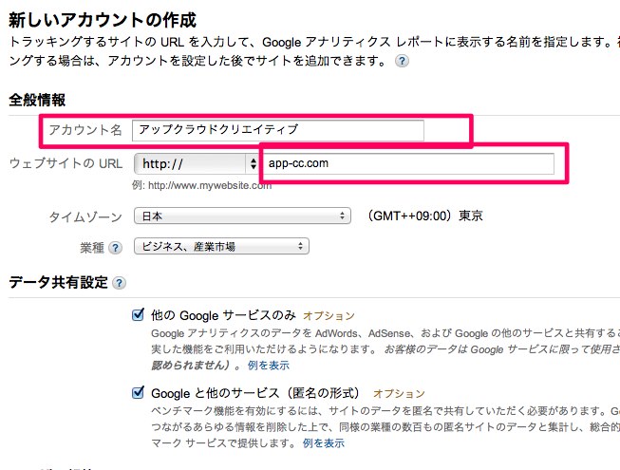The width and height of the screenshot is (620, 470).
Task: Open the タイムゾーン country dropdown 日本
Action: (x=242, y=216)
